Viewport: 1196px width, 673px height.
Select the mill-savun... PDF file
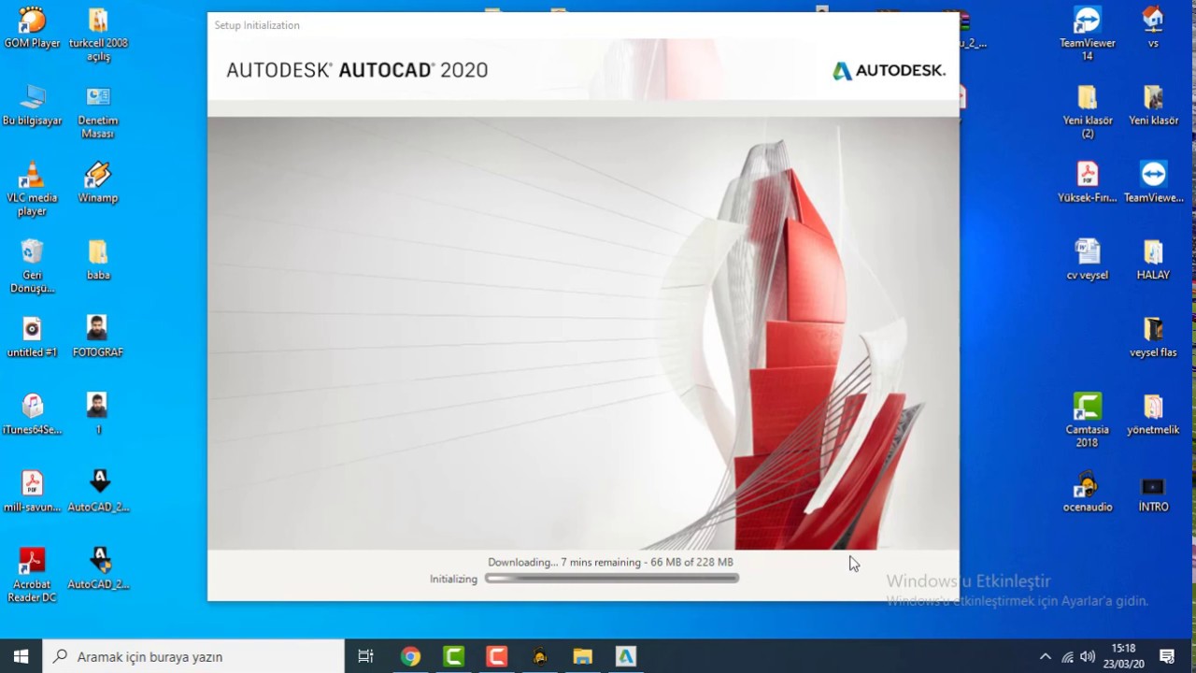32,493
